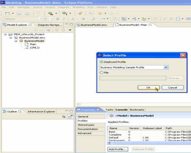Open the File menu
Image resolution: width=191 pixels, height=153 pixels.
coord(4,7)
